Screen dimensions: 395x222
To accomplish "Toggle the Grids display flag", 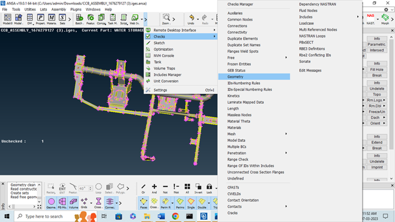I will (x=84, y=203).
